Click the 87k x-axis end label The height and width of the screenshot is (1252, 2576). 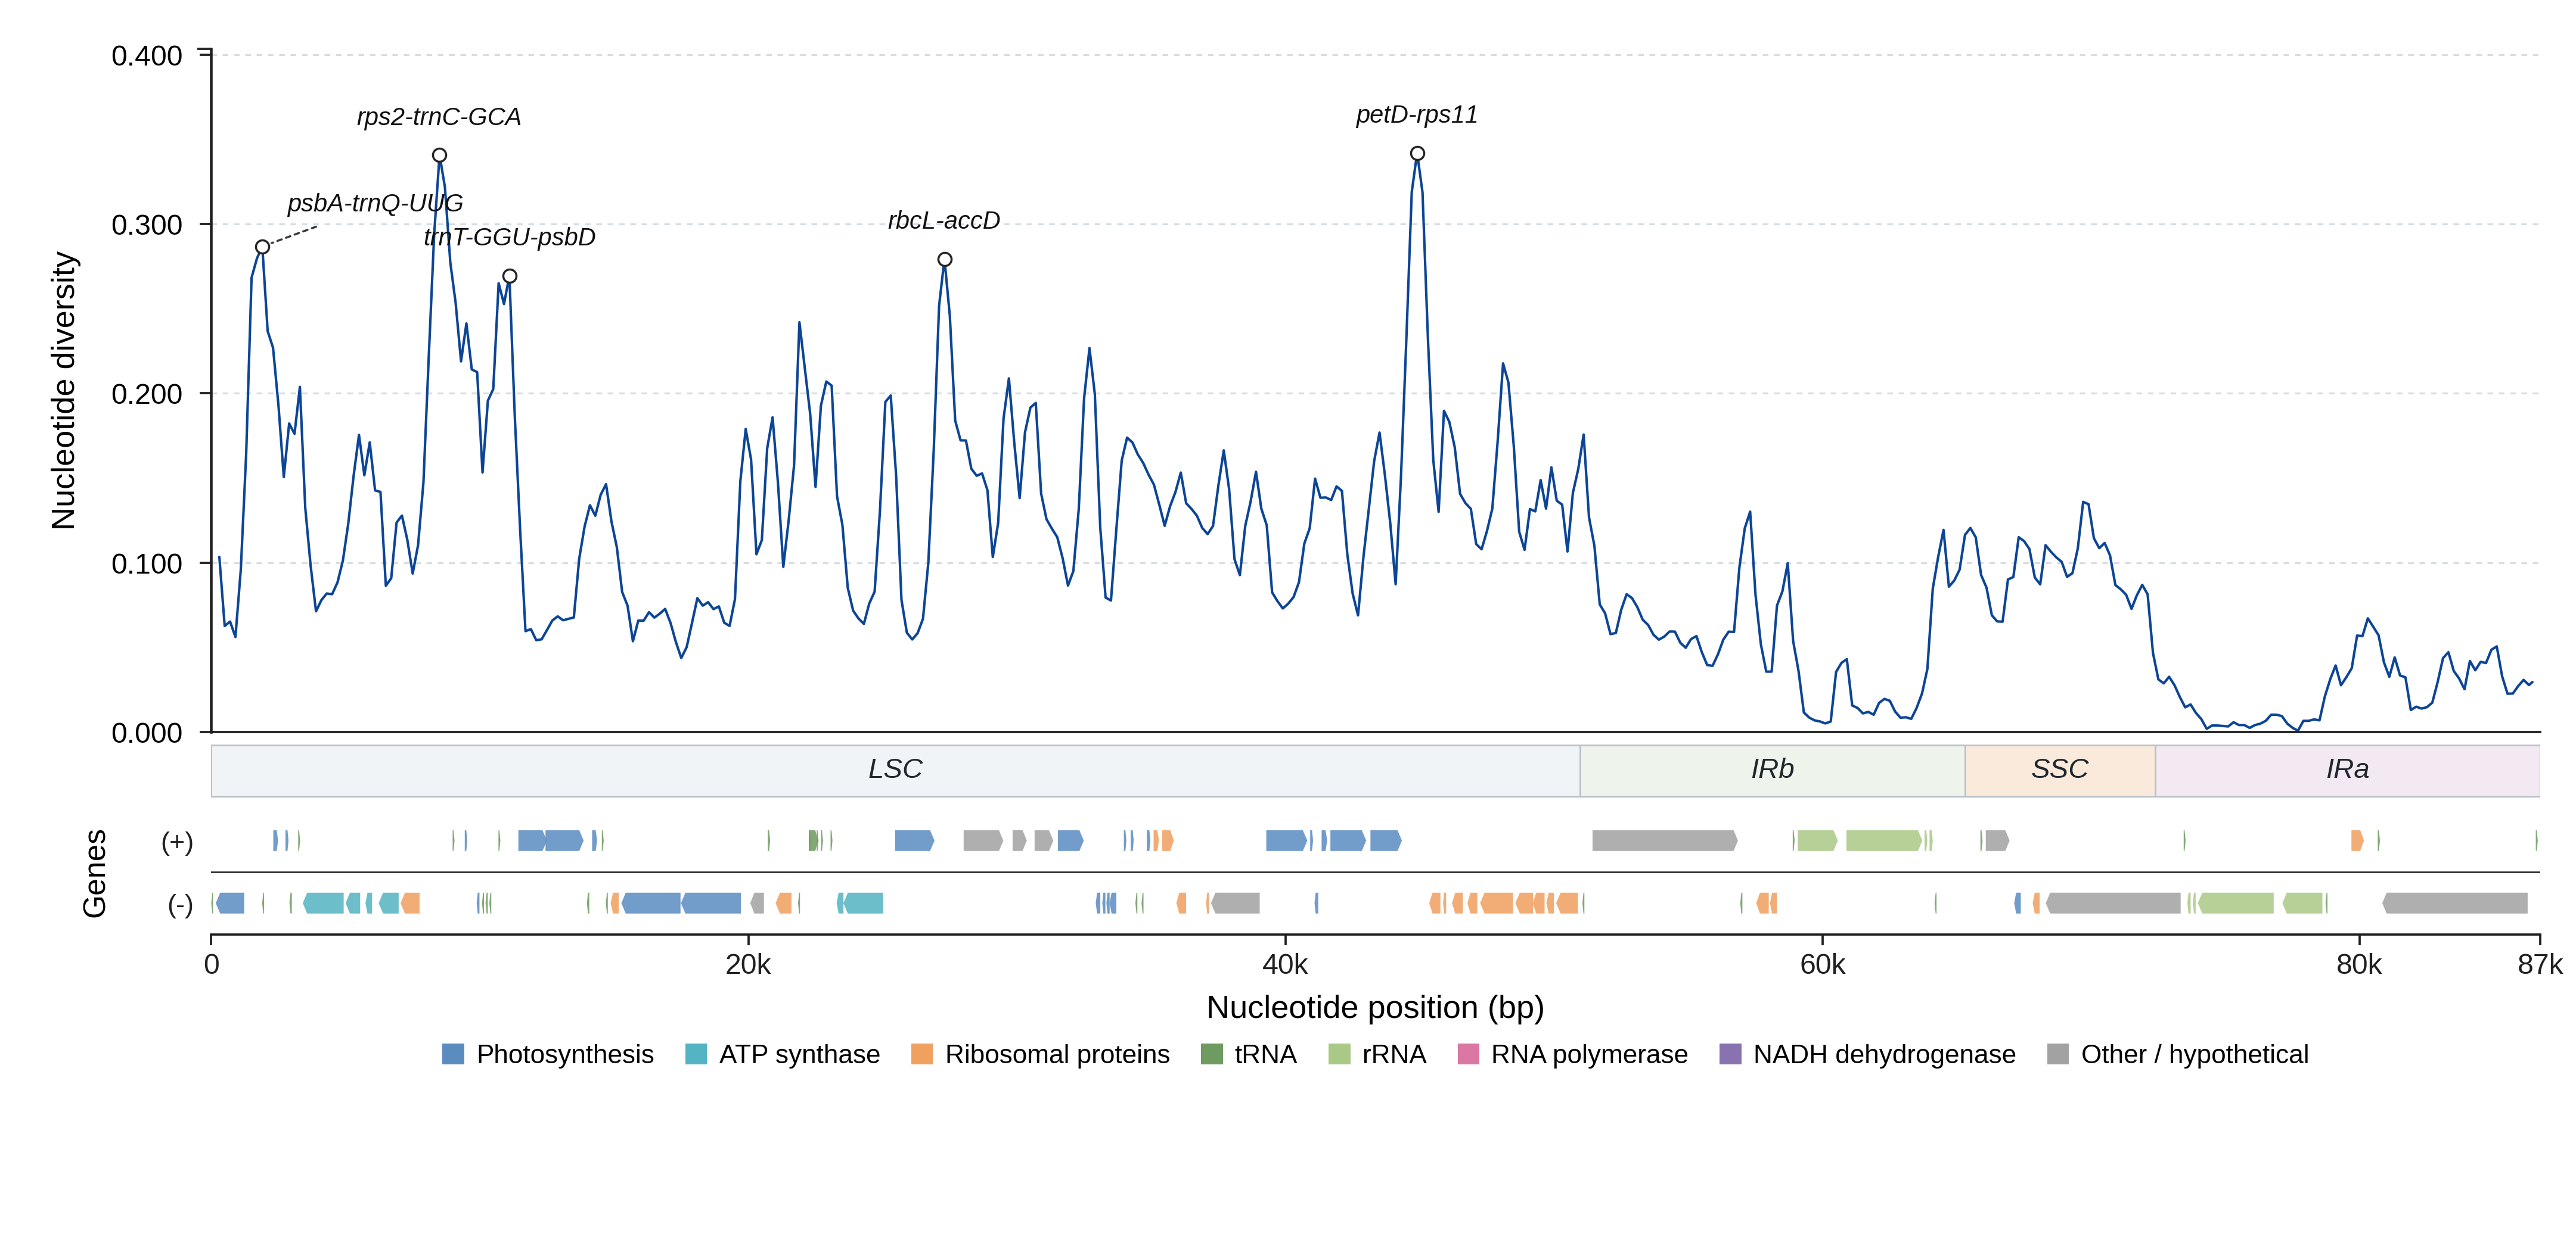pos(2540,964)
